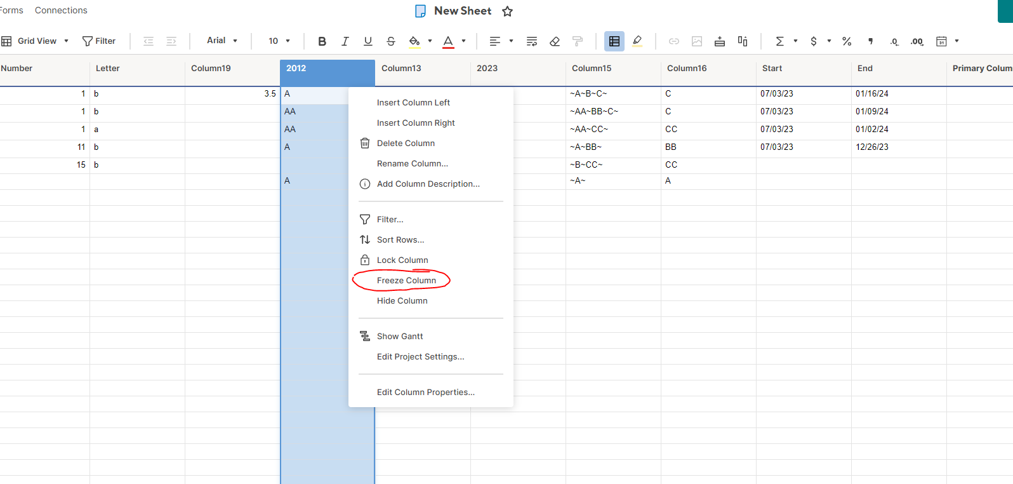
Task: Click the highlight changes marker icon
Action: click(637, 41)
